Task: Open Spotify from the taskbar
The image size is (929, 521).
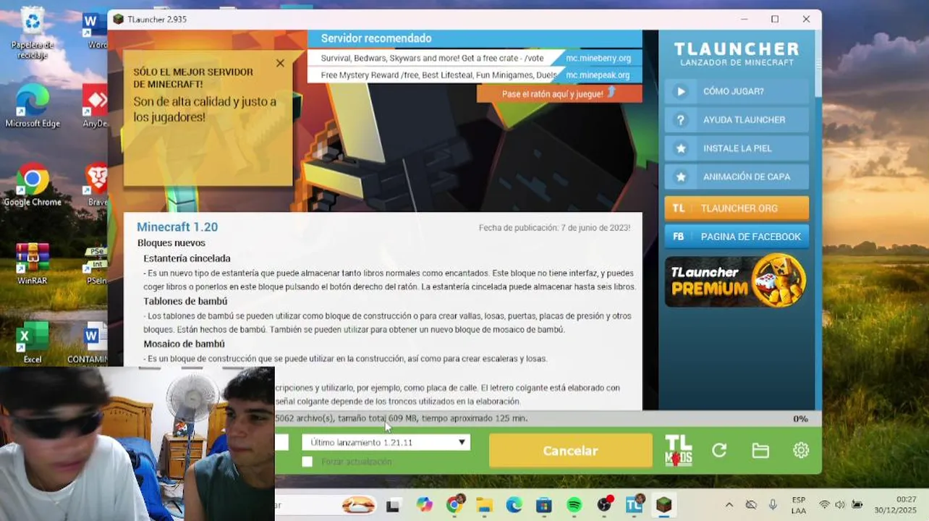Action: [x=574, y=505]
